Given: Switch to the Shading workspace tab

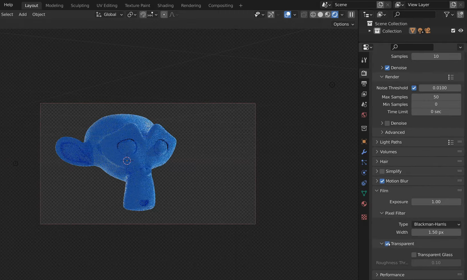Looking at the screenshot, I should tap(165, 5).
